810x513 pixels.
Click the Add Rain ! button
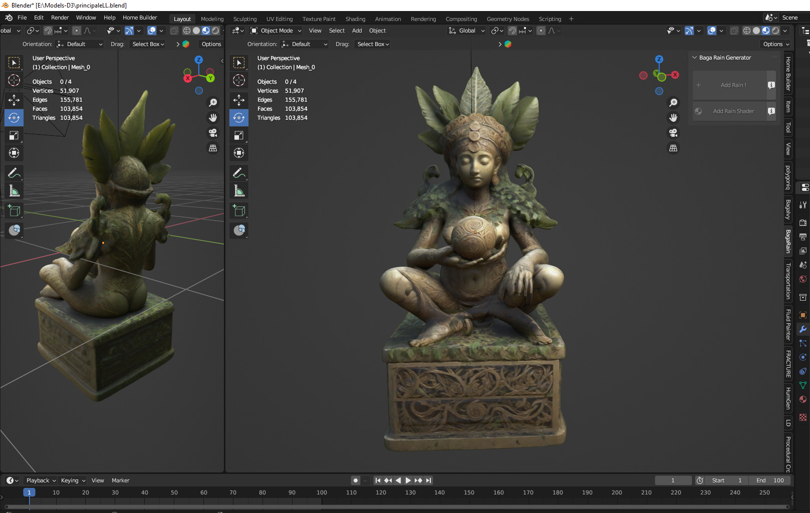click(729, 85)
